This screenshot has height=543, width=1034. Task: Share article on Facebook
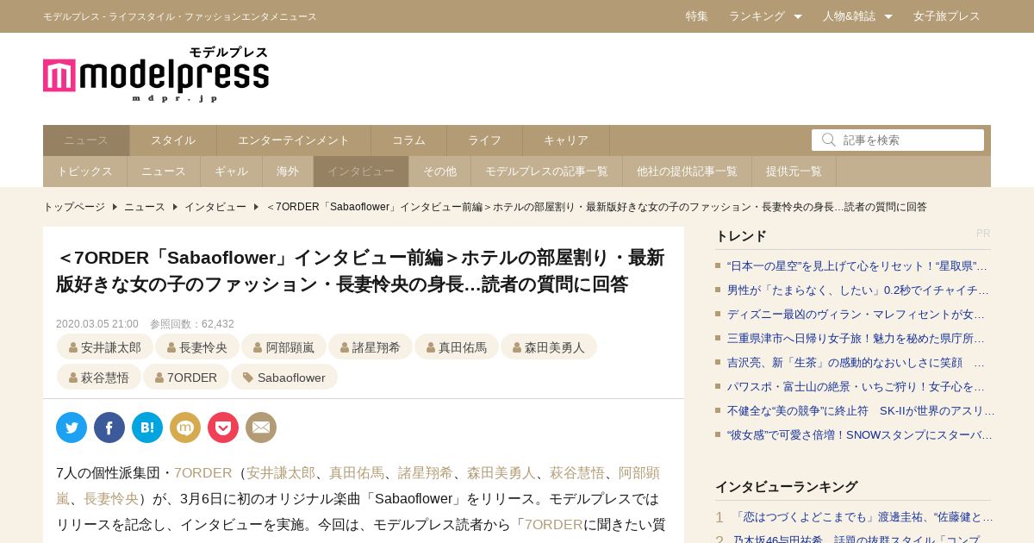coord(109,428)
